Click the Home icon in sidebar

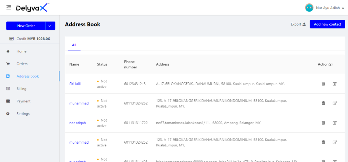(x=8, y=51)
